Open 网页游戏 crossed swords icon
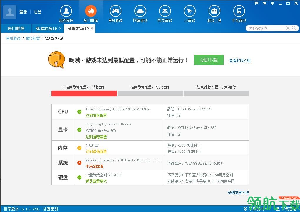Screen dimensions: 300x212 coord(165,11)
